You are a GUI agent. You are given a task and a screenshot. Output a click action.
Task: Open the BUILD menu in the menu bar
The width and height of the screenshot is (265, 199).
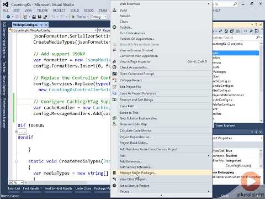pos(75,11)
